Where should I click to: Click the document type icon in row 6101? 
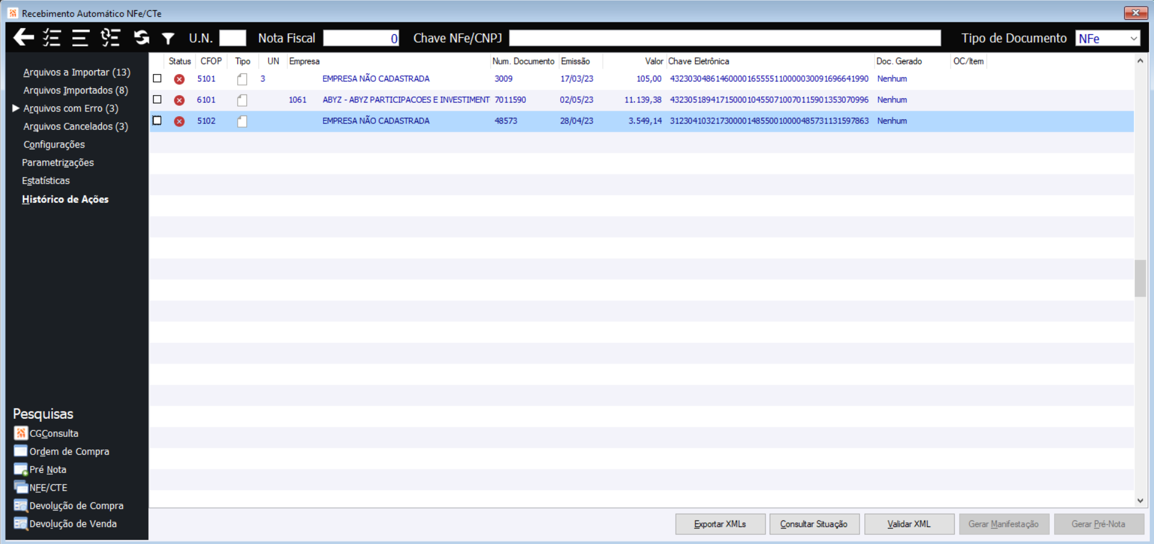tap(242, 100)
